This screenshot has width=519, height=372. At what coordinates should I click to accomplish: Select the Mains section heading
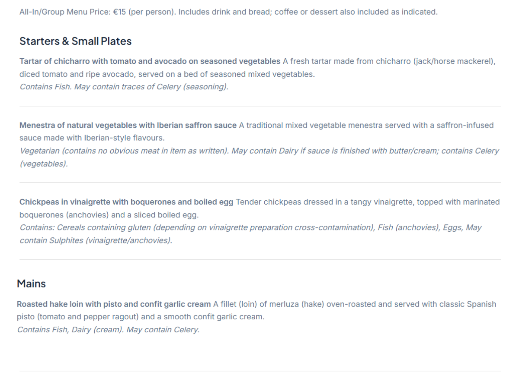[31, 284]
